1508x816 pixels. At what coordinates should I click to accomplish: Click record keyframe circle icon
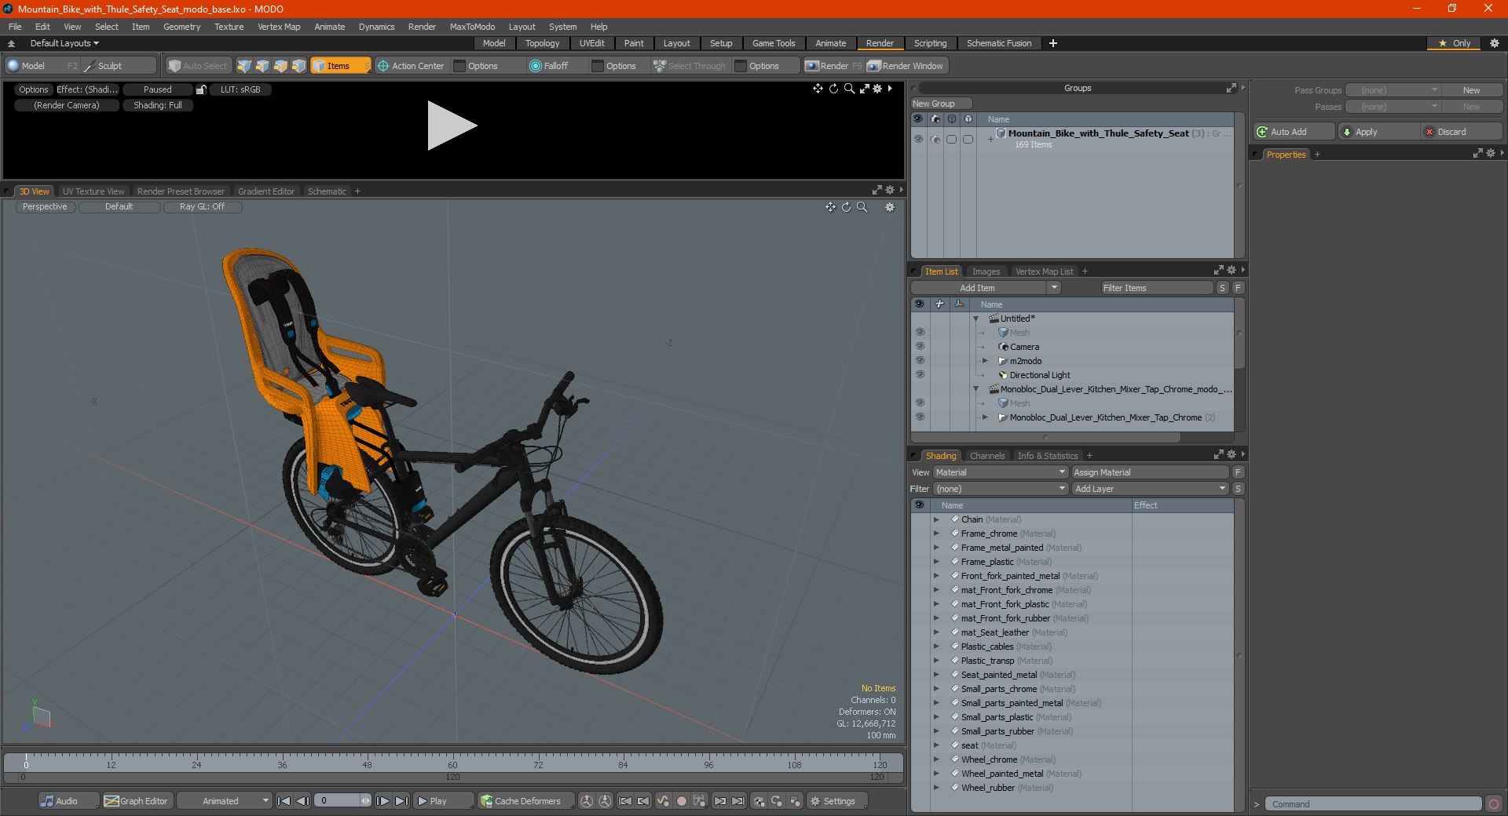pyautogui.click(x=682, y=801)
